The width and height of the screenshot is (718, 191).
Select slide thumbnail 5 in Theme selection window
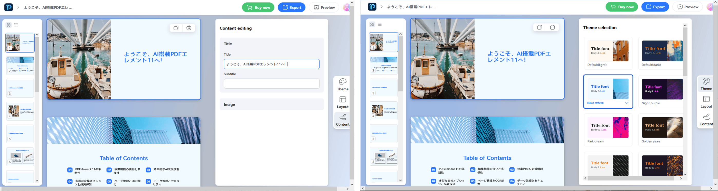[384, 133]
